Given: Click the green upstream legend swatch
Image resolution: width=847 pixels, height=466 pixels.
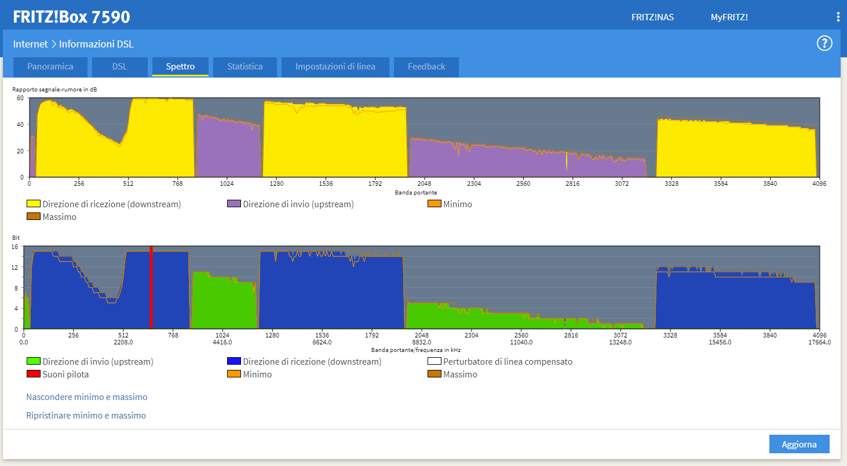Looking at the screenshot, I should click(x=33, y=362).
